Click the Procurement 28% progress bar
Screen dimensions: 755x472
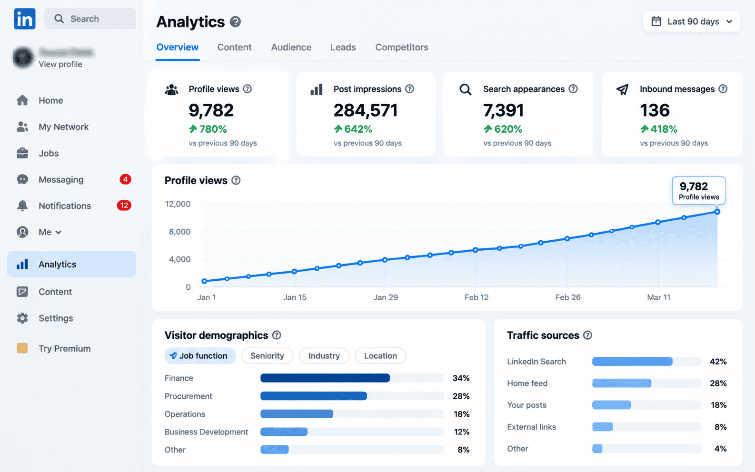tap(352, 396)
